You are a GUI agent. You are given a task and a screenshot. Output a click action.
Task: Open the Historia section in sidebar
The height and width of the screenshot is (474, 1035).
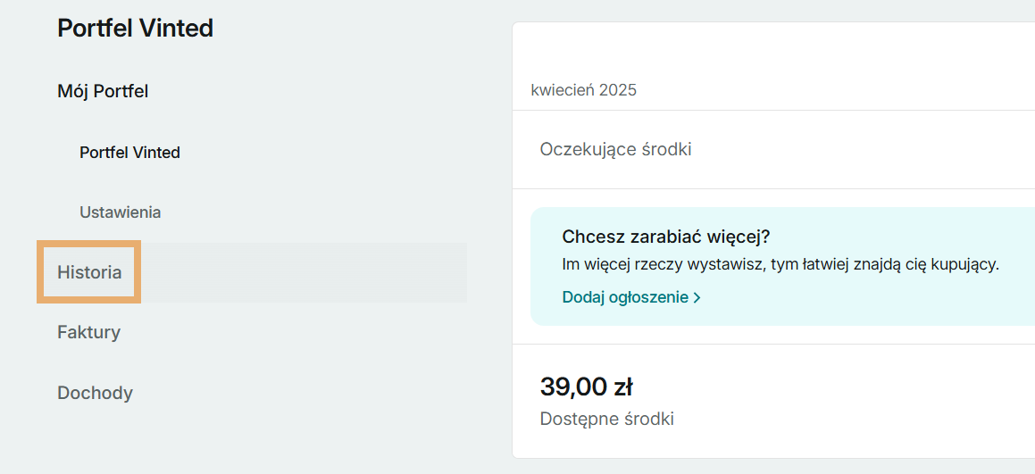coord(89,272)
